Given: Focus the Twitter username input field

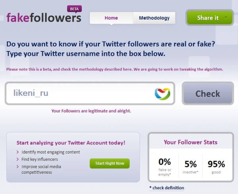Looking at the screenshot, I should coord(79,94).
